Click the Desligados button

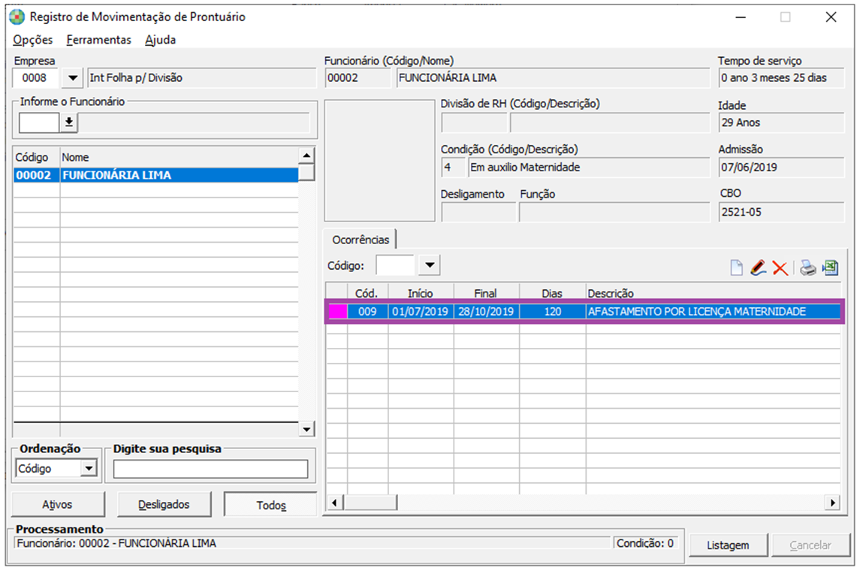tap(164, 504)
